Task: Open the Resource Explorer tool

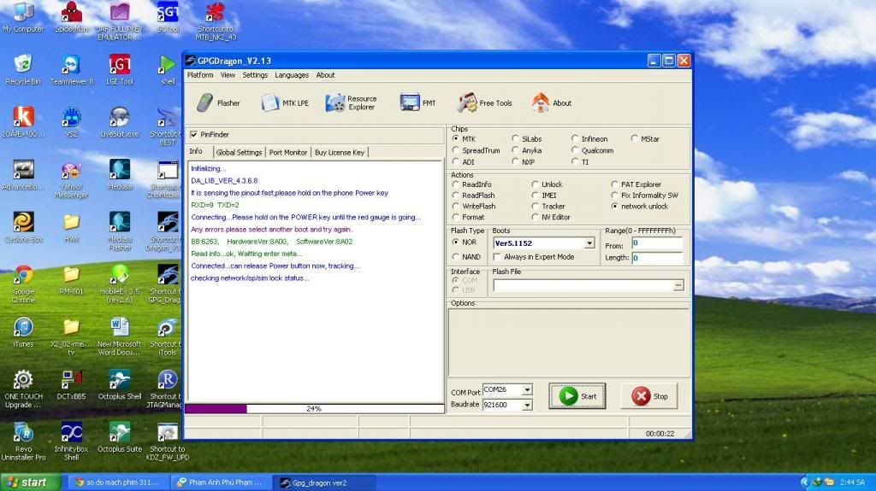Action: click(x=352, y=103)
